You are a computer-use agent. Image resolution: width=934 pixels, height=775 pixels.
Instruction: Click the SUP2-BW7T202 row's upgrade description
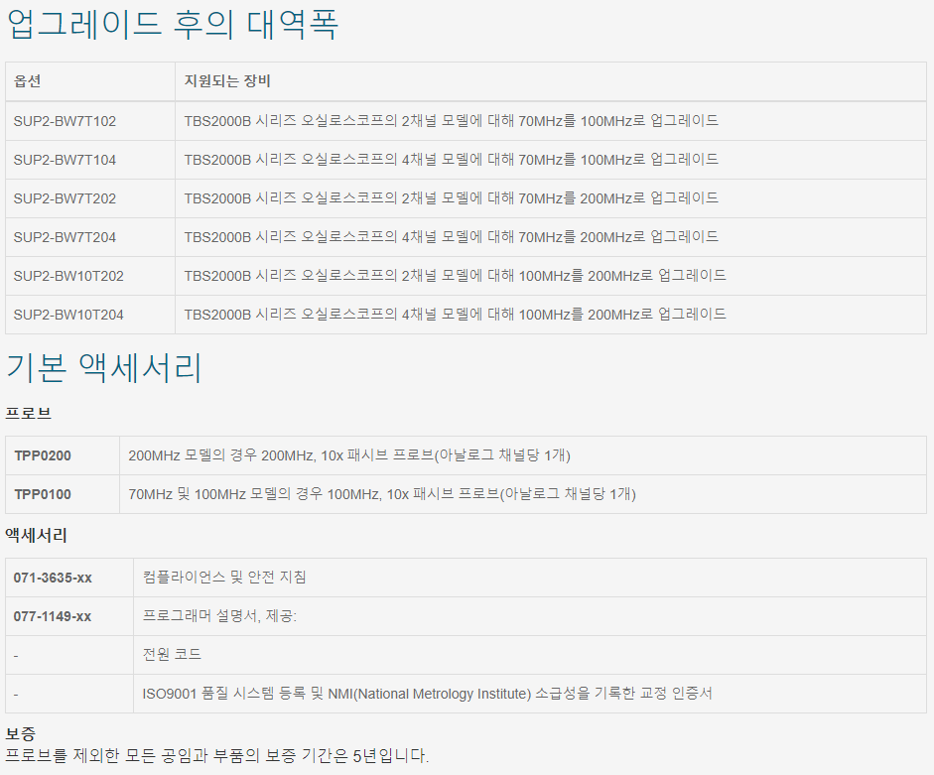click(451, 198)
